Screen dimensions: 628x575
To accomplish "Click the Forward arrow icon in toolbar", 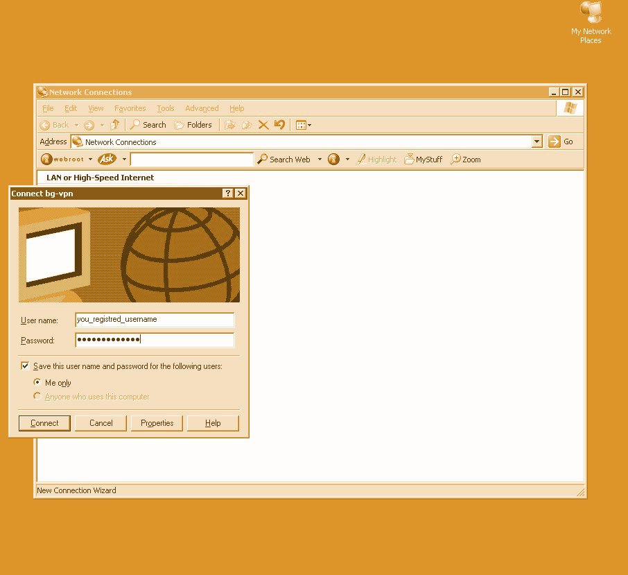I will [89, 125].
